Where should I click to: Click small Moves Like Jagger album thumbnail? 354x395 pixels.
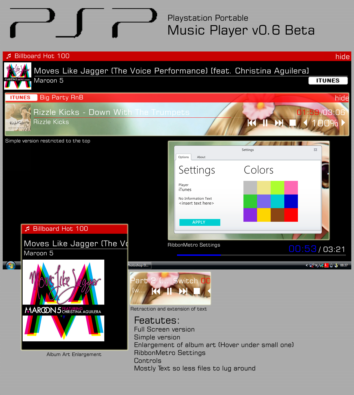[x=18, y=76]
